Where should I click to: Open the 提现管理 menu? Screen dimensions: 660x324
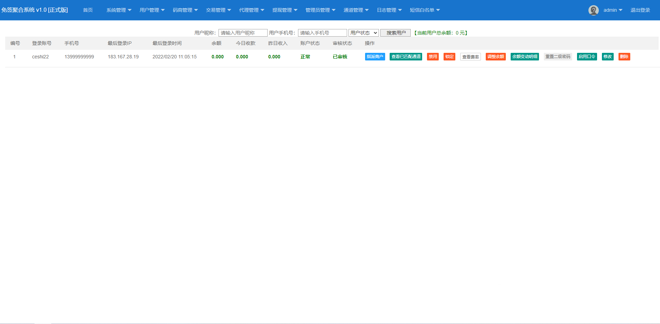tap(285, 10)
